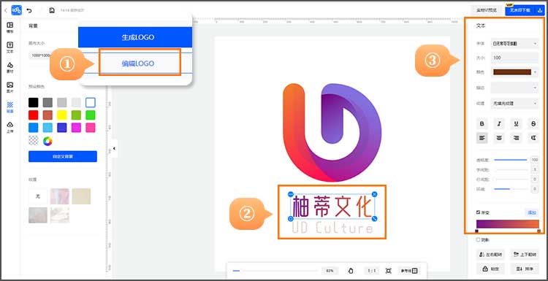Choose the transparent checkerboard background
This screenshot has height=281, width=548.
33,141
